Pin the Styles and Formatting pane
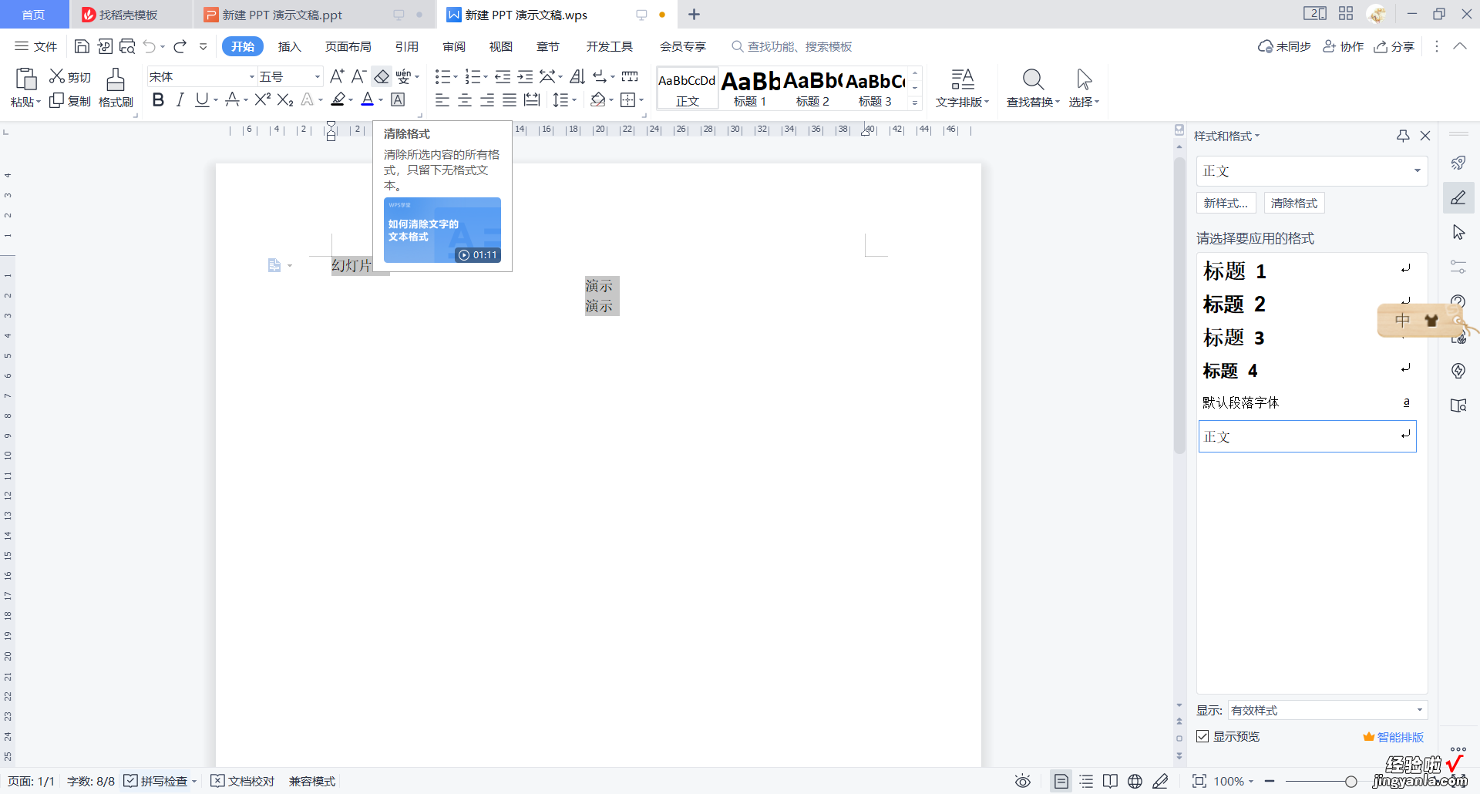This screenshot has height=794, width=1480. pyautogui.click(x=1403, y=136)
